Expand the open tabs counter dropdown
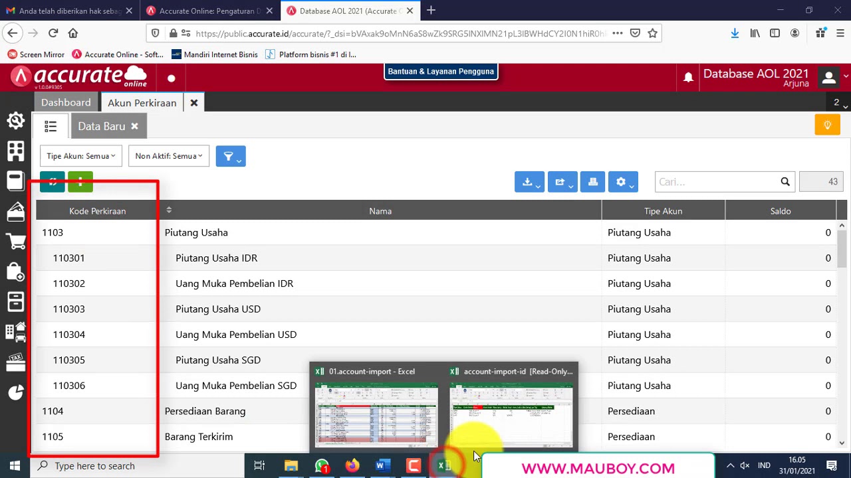The image size is (851, 478). pyautogui.click(x=840, y=103)
